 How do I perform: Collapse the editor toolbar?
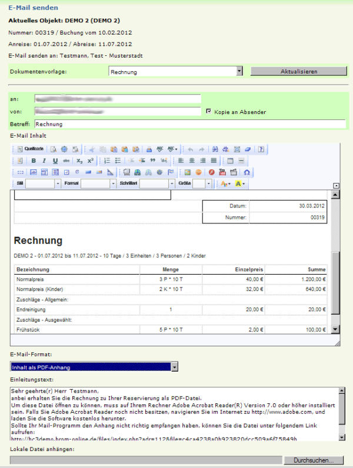pyautogui.click(x=336, y=186)
